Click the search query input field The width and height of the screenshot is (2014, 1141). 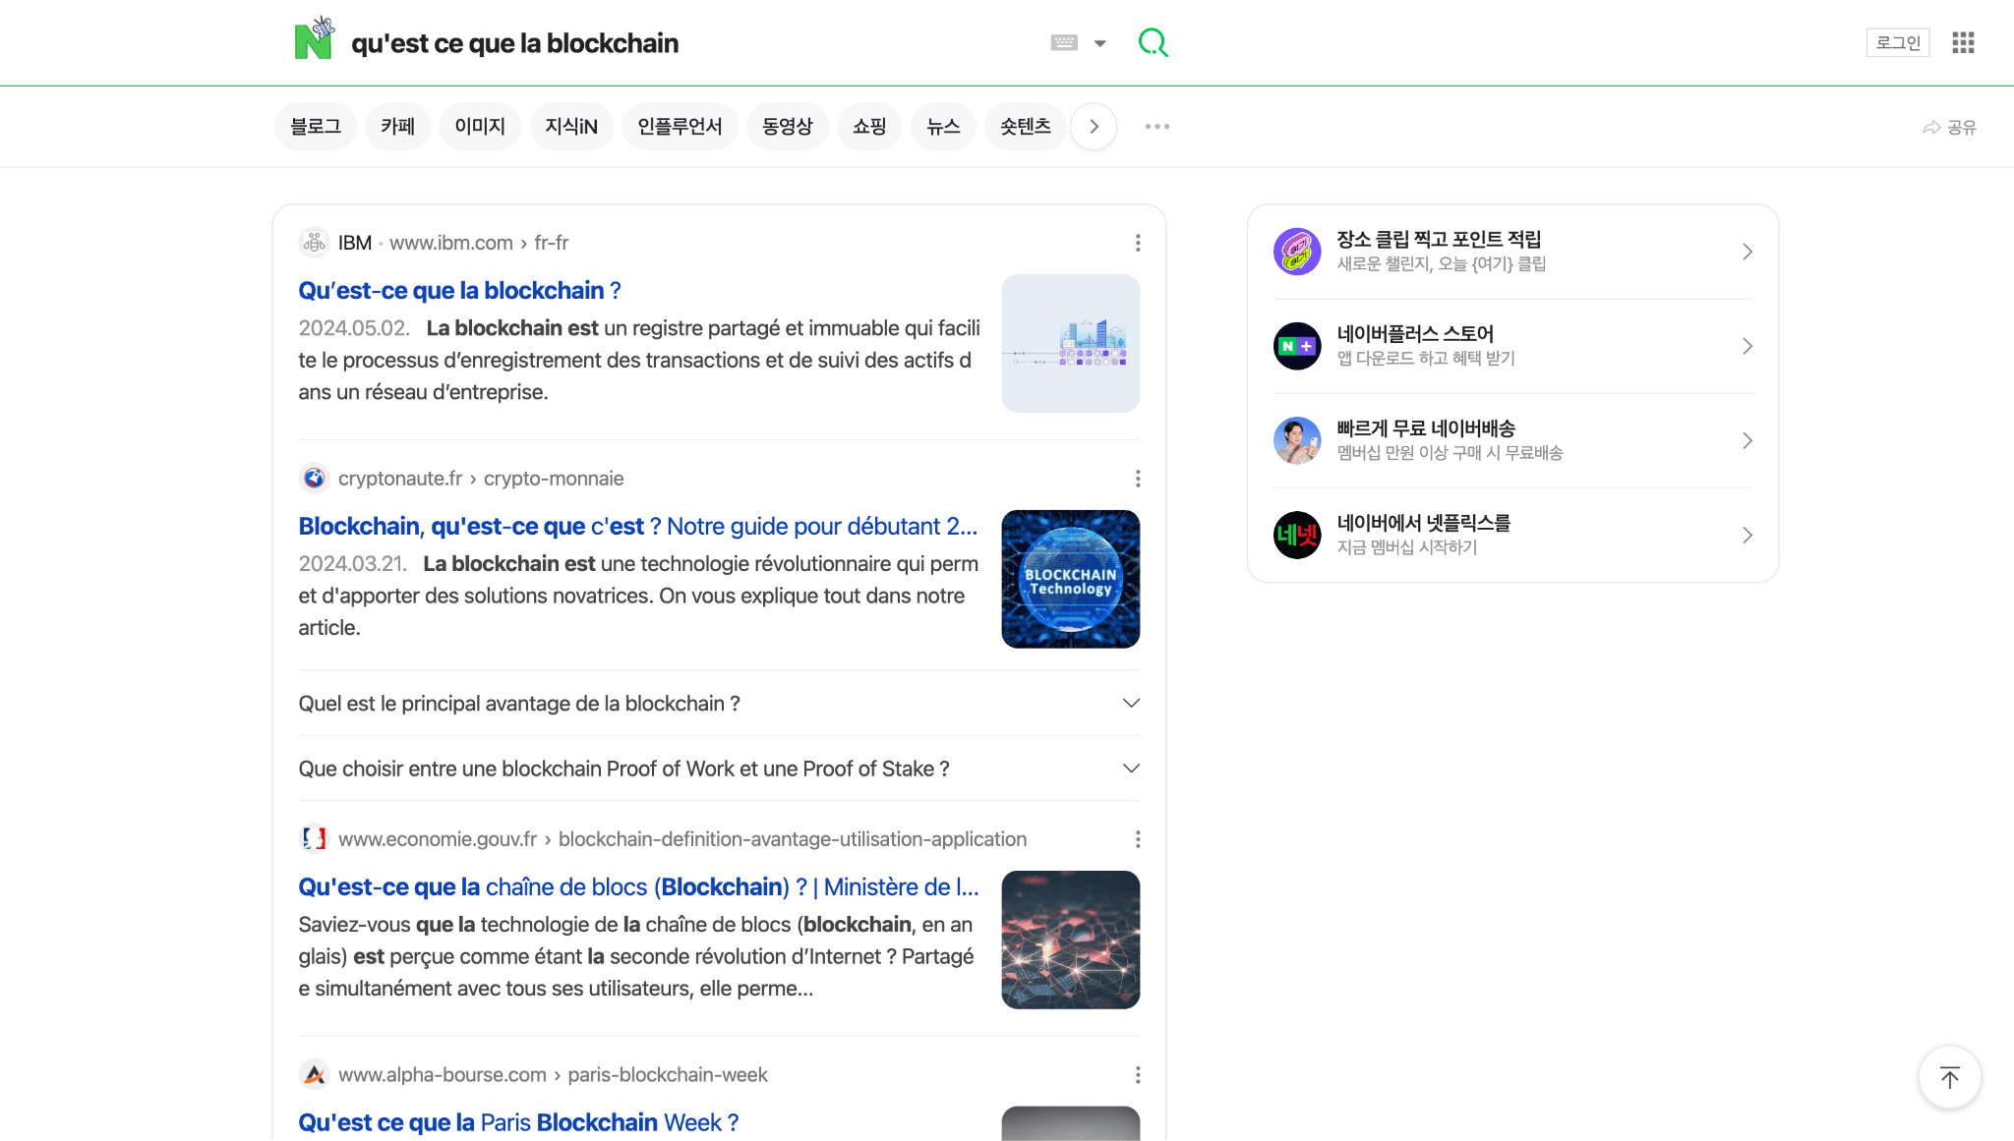pos(688,43)
